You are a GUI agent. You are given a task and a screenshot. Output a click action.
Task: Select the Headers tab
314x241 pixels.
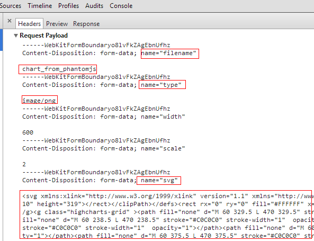click(30, 24)
